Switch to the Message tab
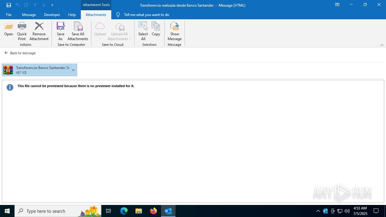 29,15
